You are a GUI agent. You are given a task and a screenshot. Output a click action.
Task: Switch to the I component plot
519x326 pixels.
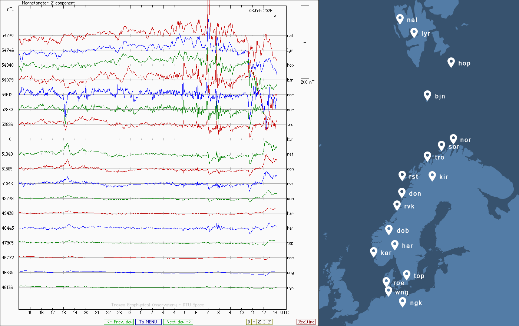coord(264,322)
